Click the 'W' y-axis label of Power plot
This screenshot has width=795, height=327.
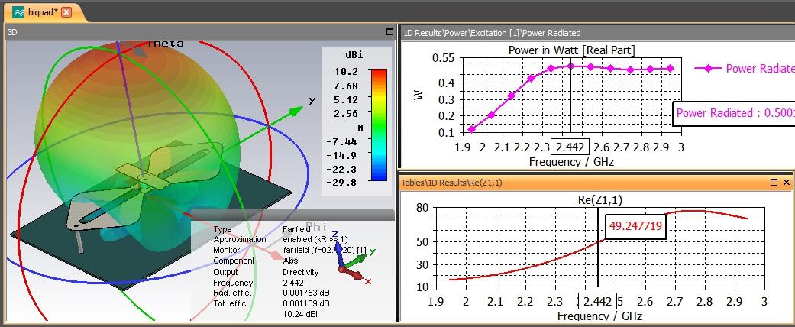click(x=419, y=95)
